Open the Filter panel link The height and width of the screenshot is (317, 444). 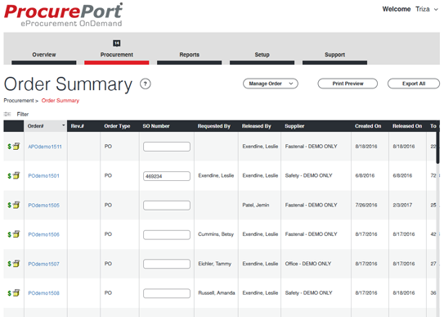[23, 115]
